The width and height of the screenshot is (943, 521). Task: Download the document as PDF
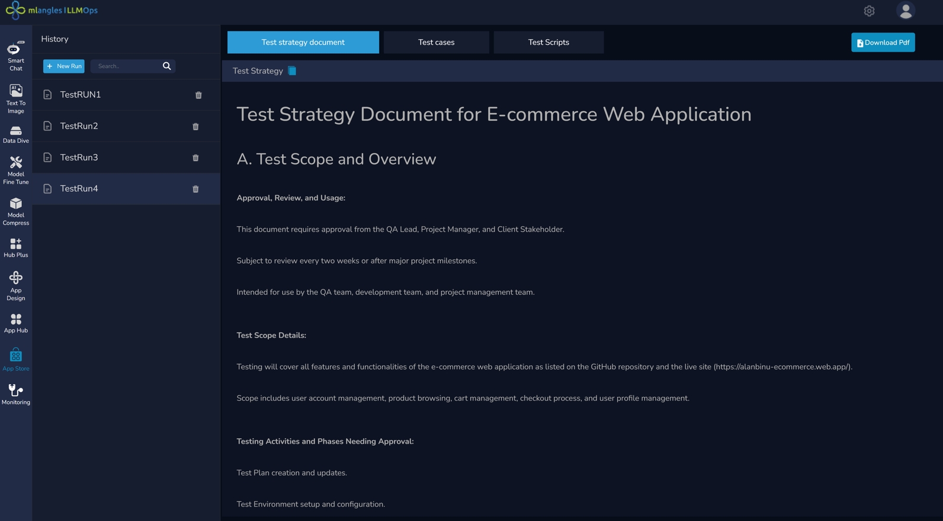click(x=883, y=43)
